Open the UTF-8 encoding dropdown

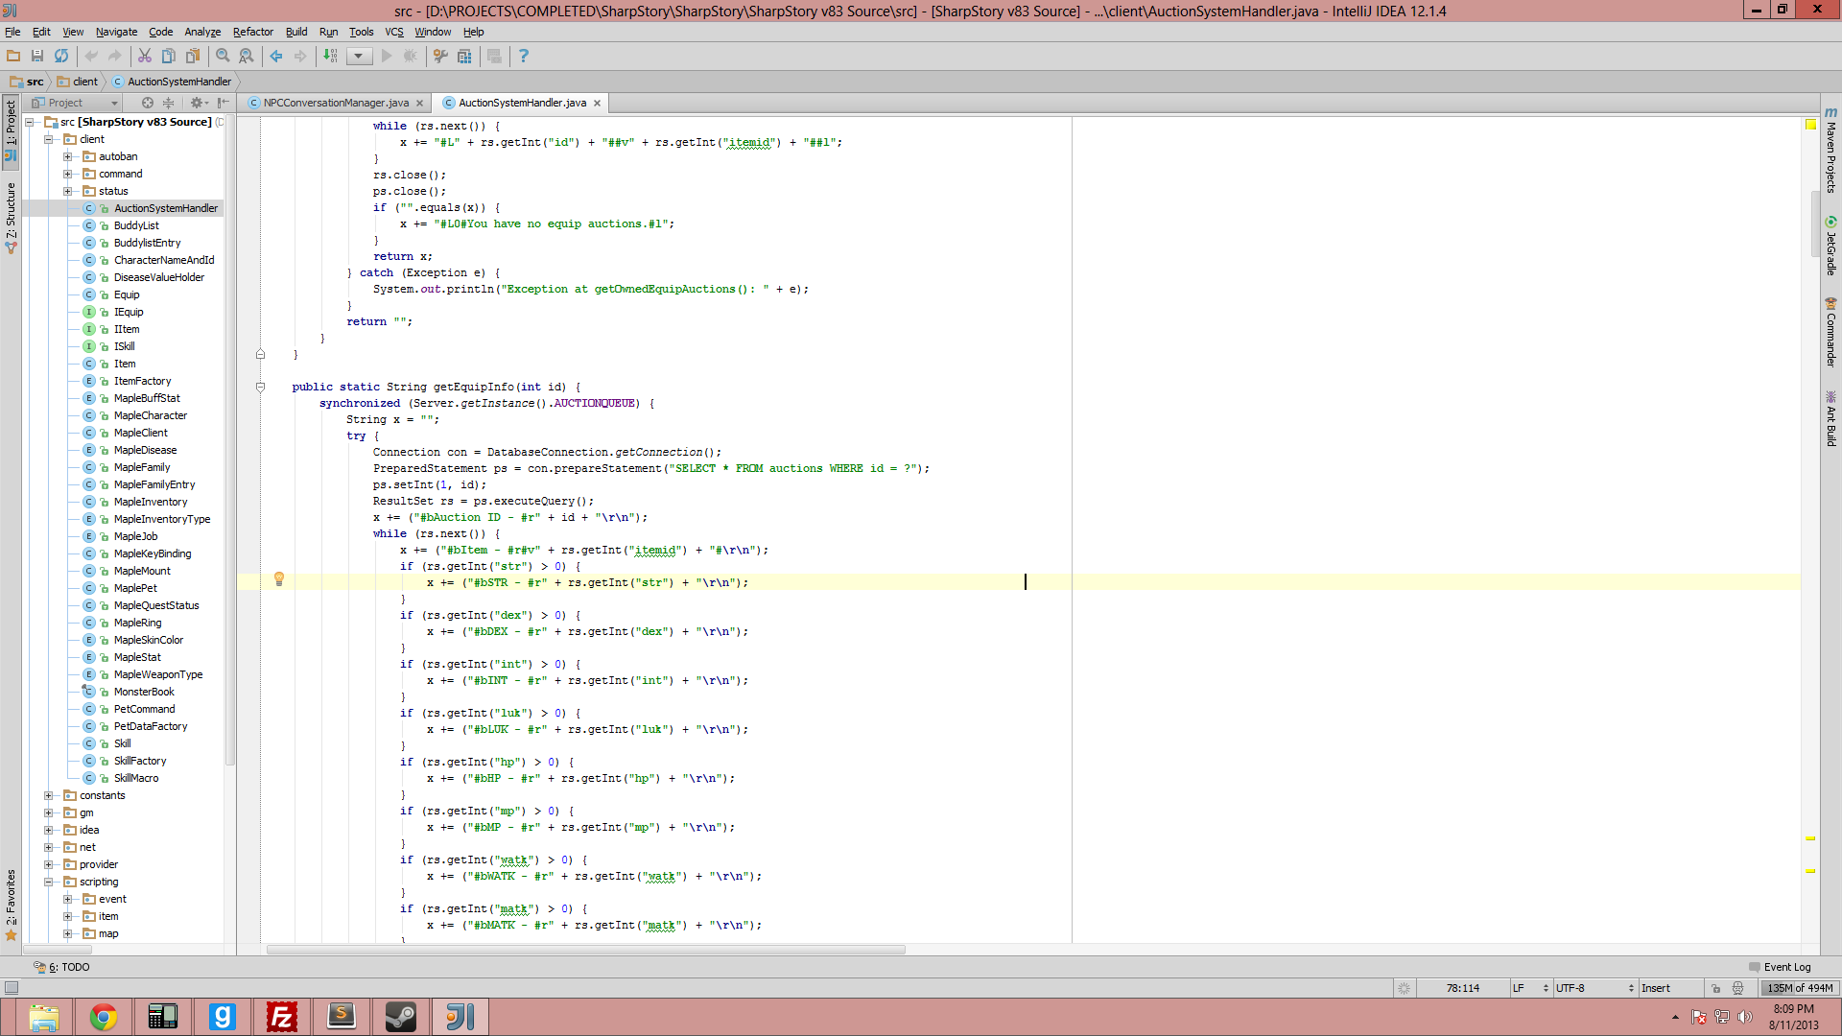click(1594, 988)
